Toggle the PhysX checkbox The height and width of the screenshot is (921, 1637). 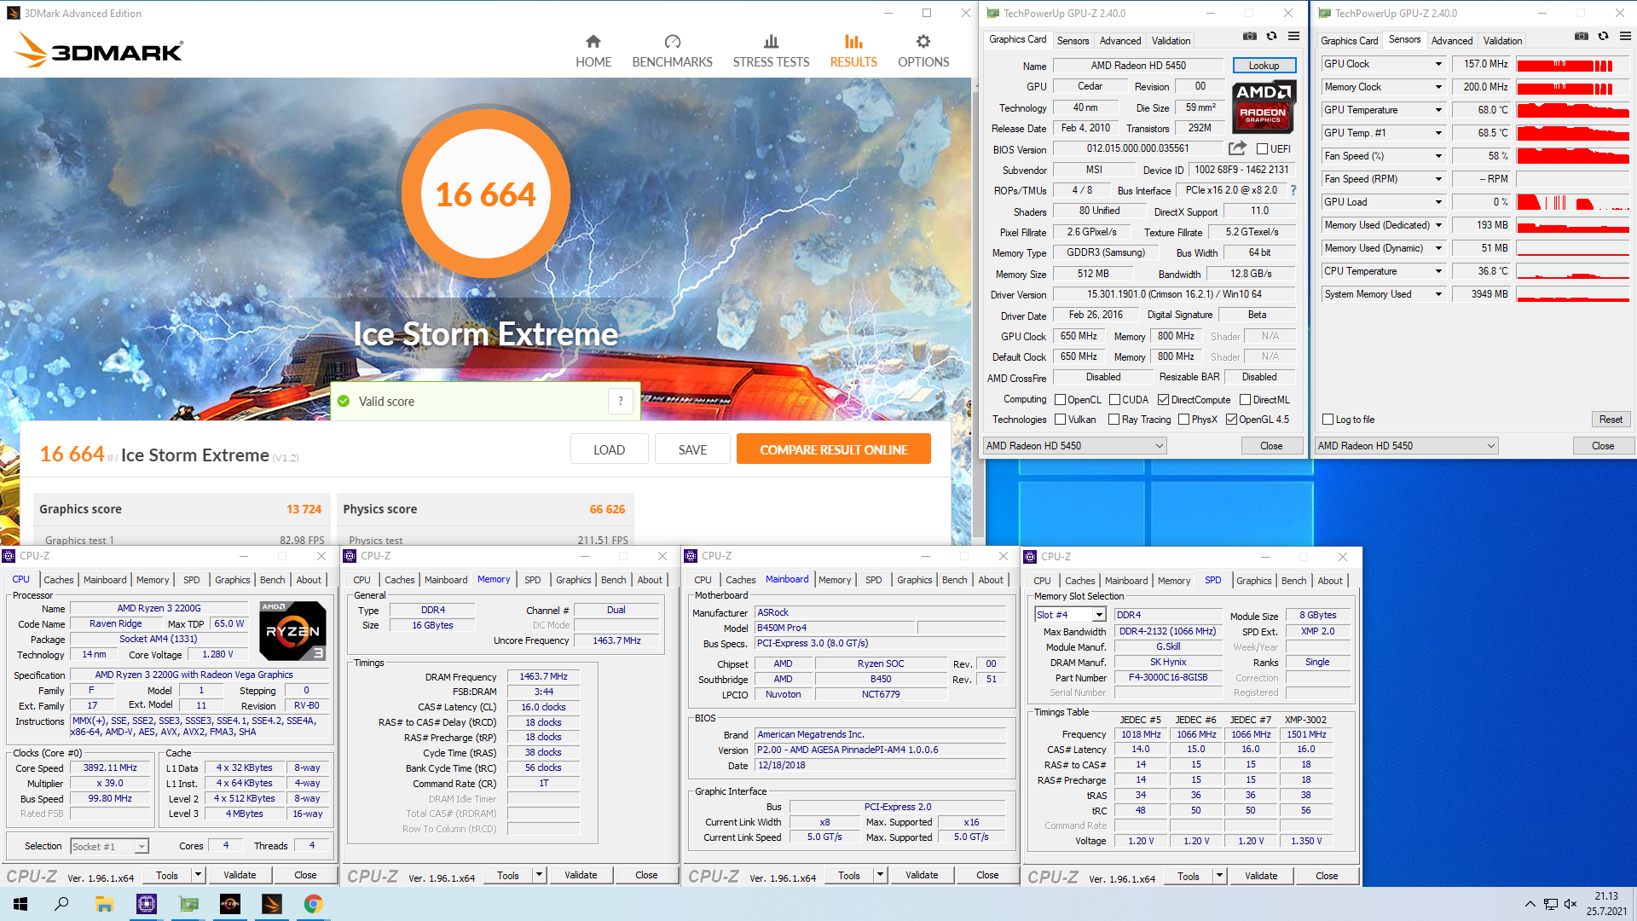tap(1183, 420)
